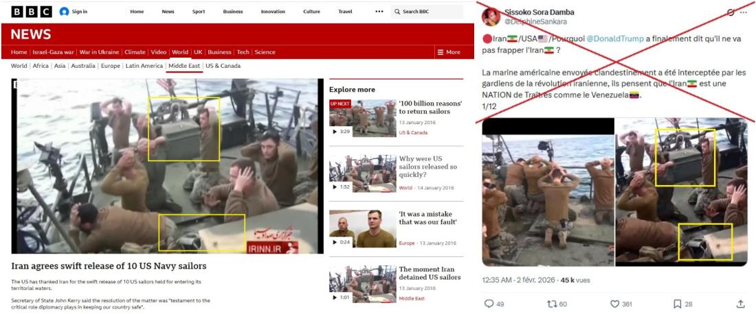The width and height of the screenshot is (756, 314).
Task: Bookmark the tweet by Sissoko Sora Damba
Action: (677, 304)
